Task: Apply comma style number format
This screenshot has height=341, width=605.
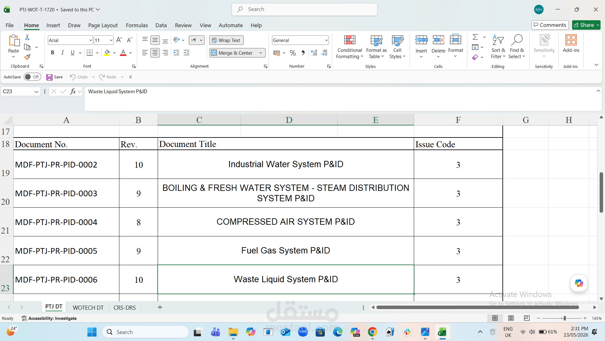Action: (x=303, y=53)
